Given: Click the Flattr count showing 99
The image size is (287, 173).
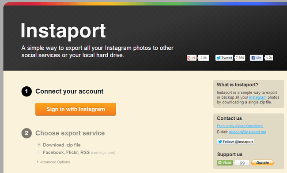Looking at the screenshot, I should (x=242, y=163).
